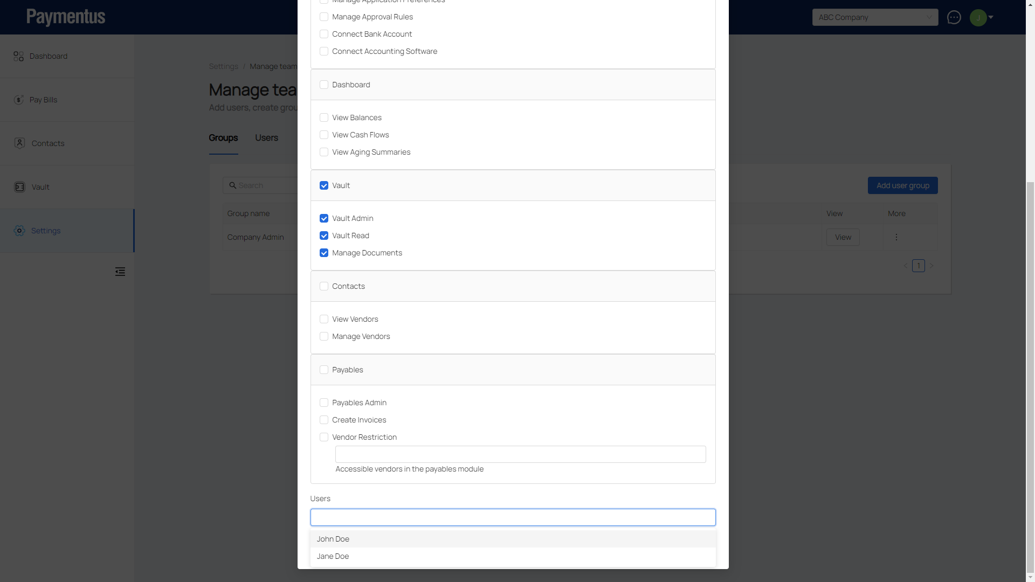1035x582 pixels.
Task: Collapse the sidebar using the menu-fold icon
Action: point(120,272)
